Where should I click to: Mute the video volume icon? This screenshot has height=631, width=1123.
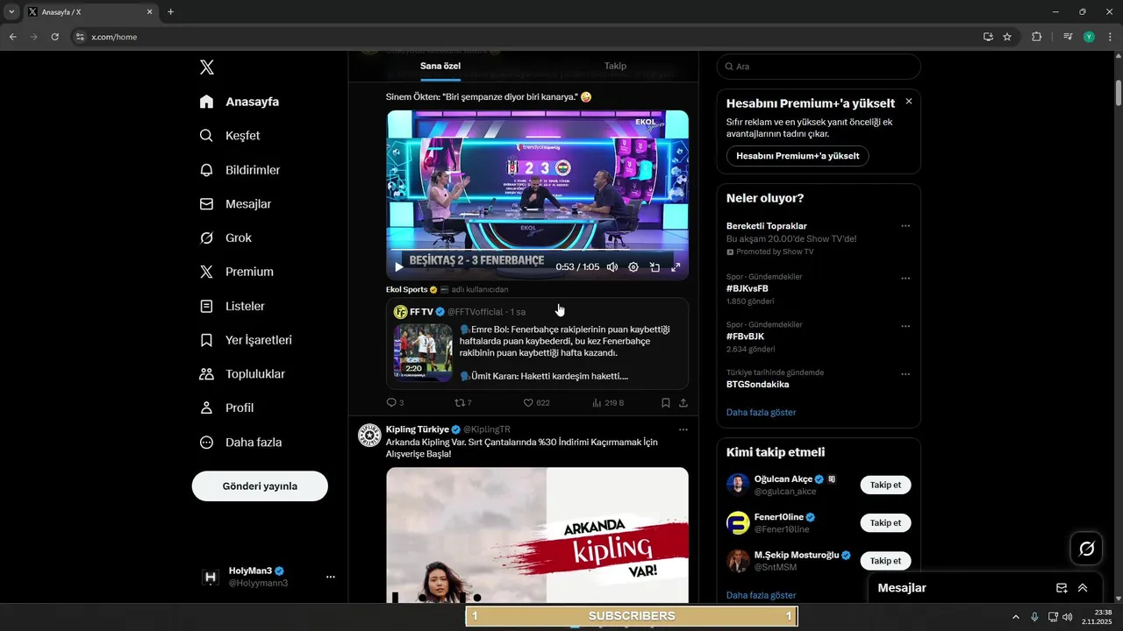(x=612, y=267)
